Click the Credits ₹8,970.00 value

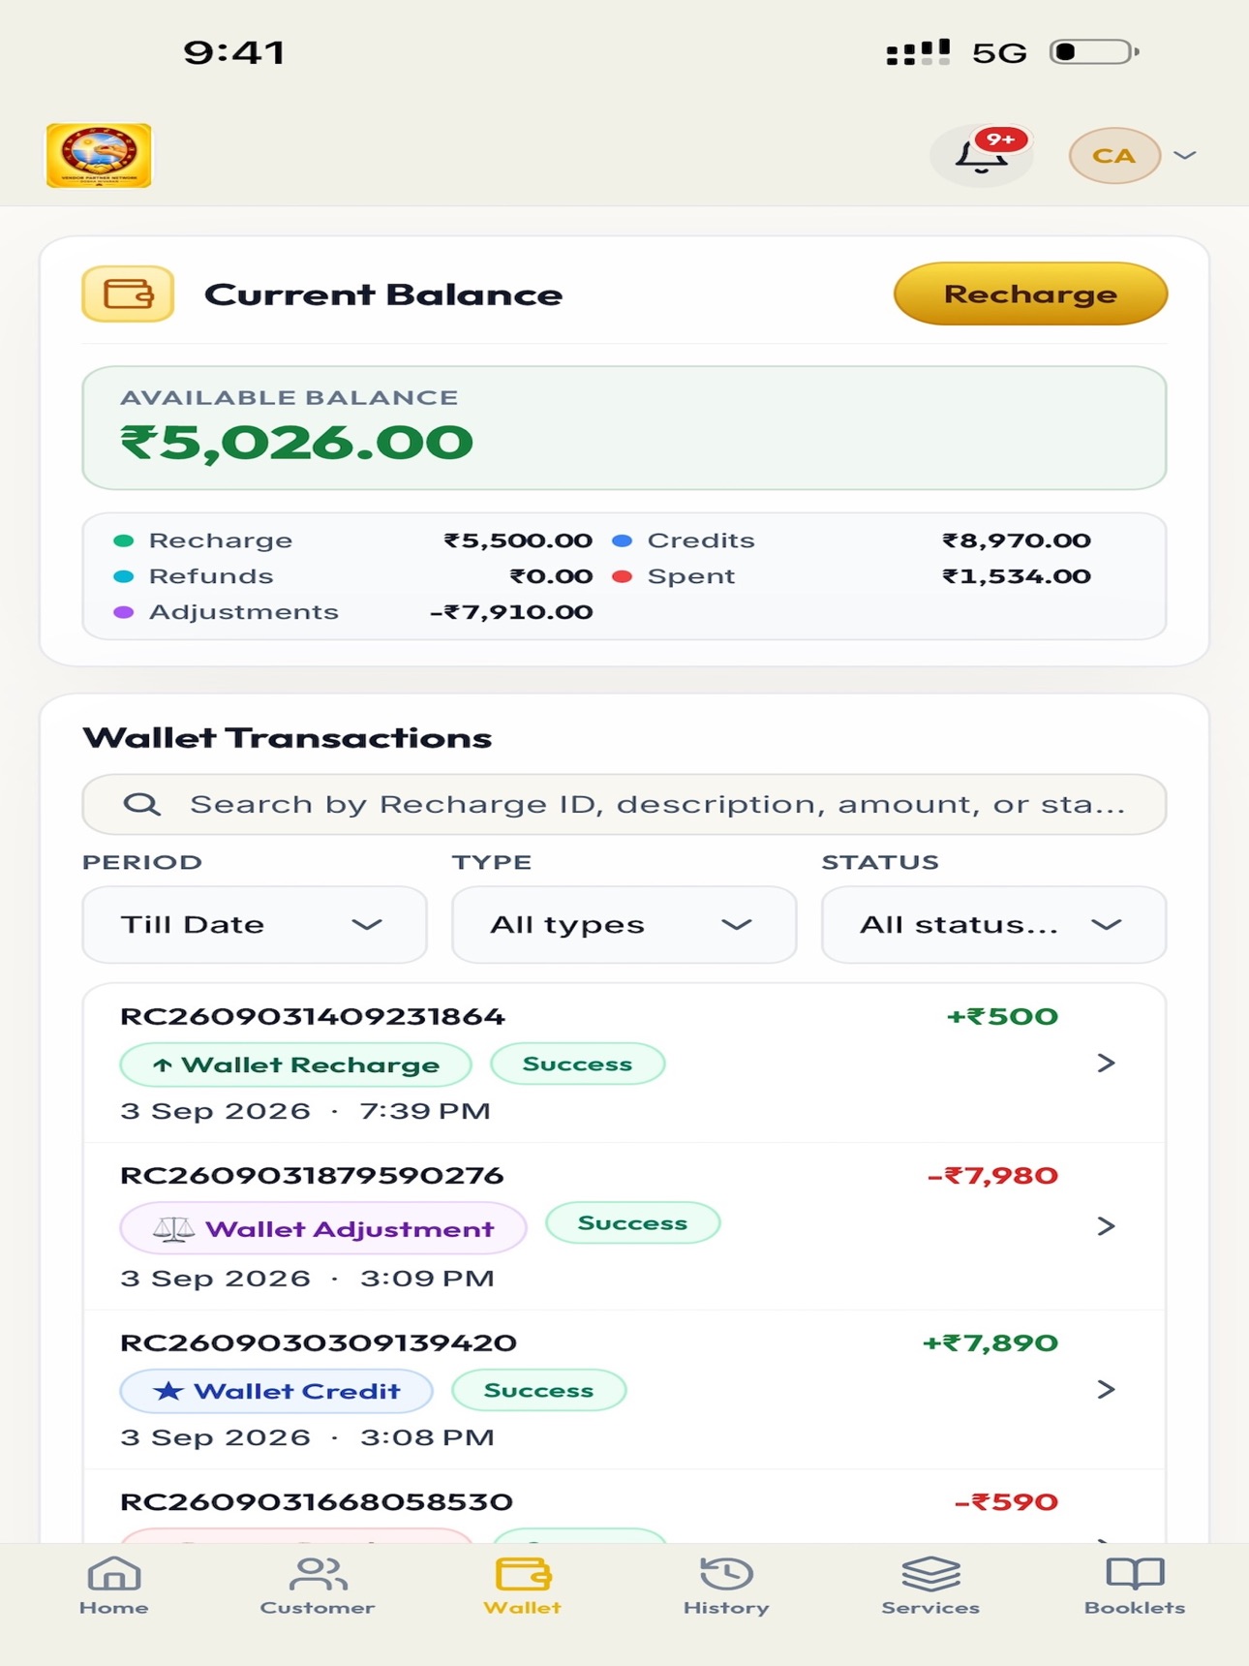tap(1017, 540)
